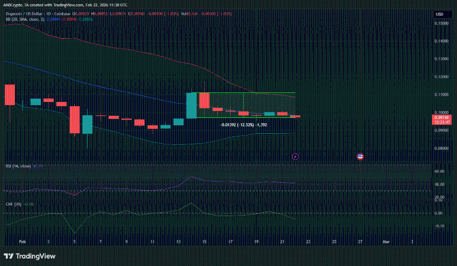Click the RSI 60.00 axis label
457x266 pixels.
[x=439, y=171]
